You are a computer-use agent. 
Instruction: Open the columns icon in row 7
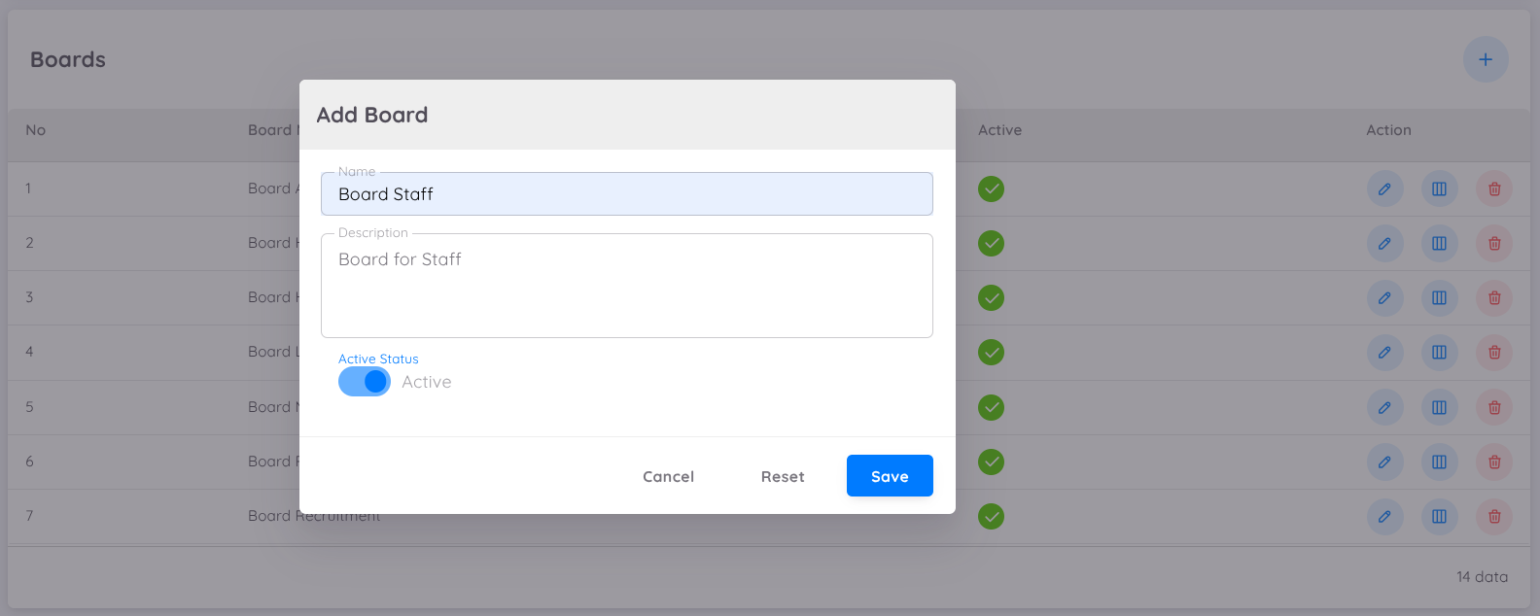[x=1440, y=517]
